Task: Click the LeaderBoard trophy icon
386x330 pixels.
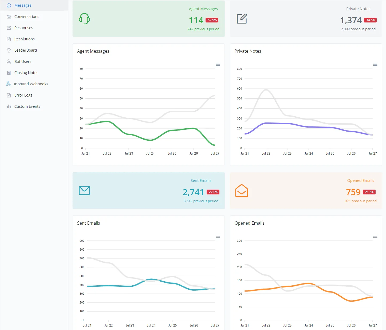Action: click(9, 50)
